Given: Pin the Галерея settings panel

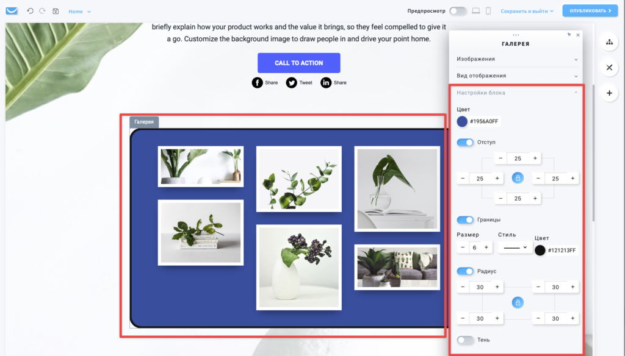Looking at the screenshot, I should [569, 35].
